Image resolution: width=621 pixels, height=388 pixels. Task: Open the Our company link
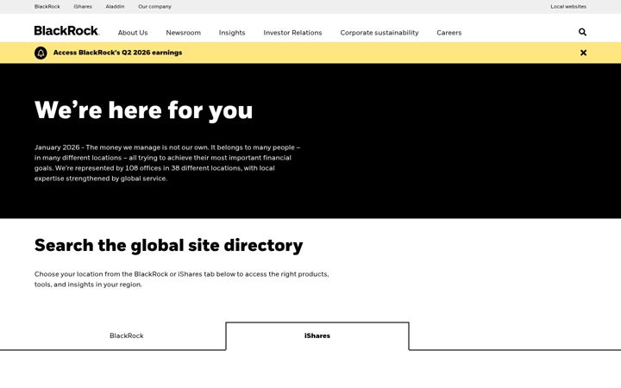tap(155, 7)
